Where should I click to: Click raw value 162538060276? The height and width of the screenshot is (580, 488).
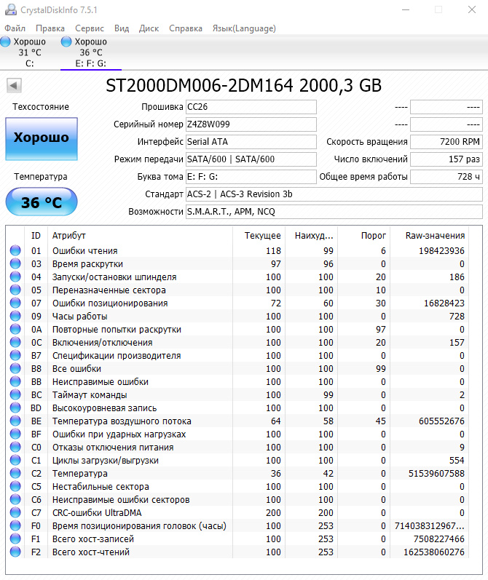coord(434,552)
